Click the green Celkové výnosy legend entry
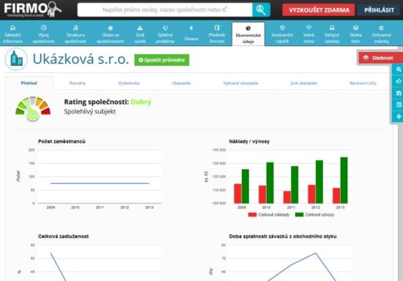The height and width of the screenshot is (281, 403). click(314, 214)
